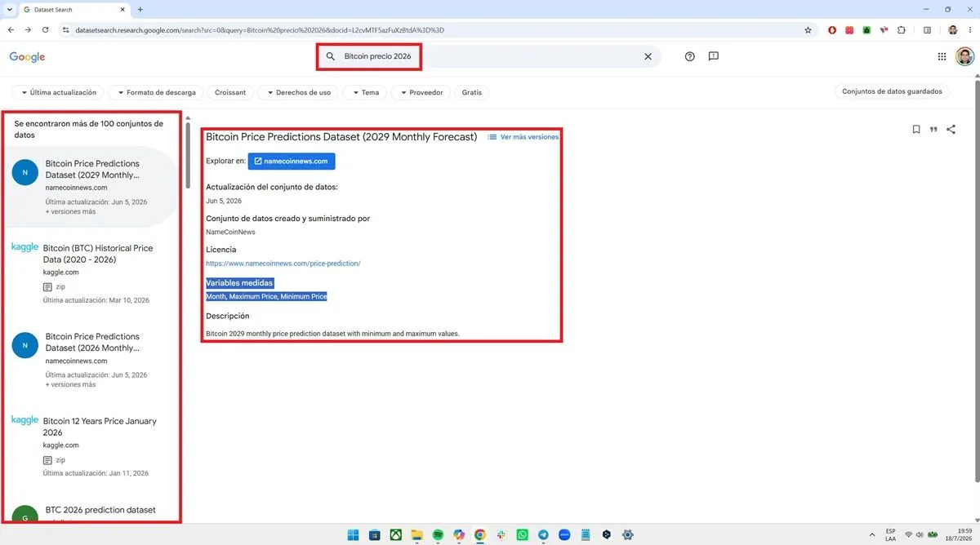The image size is (980, 545).
Task: Toggle the Gratis filter chip
Action: click(x=472, y=92)
